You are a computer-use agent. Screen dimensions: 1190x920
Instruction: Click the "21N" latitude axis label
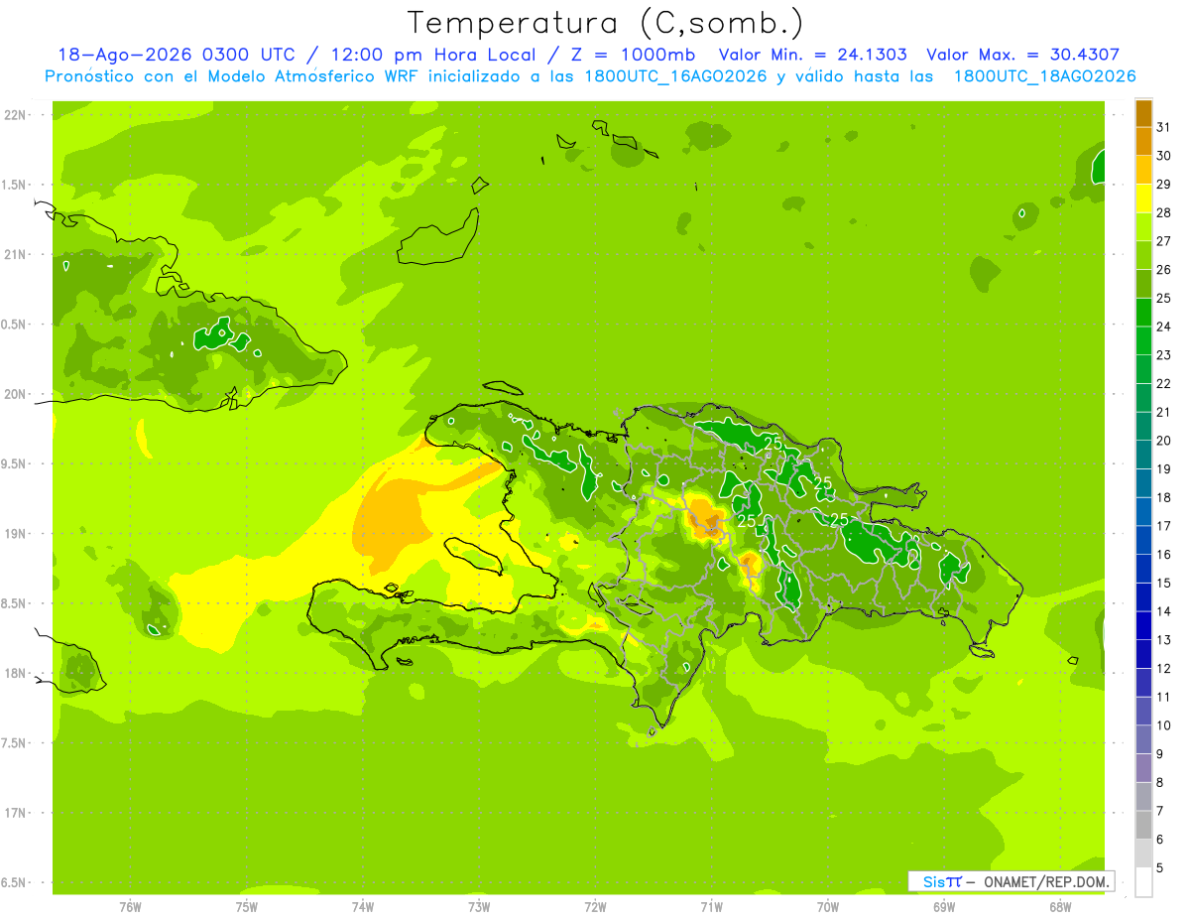(16, 255)
